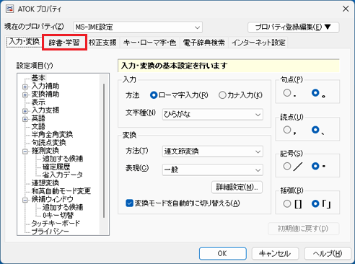Image resolution: width=355 pixels, height=264 pixels.
Task: Select 表示 in the settings tree
Action: click(38, 102)
